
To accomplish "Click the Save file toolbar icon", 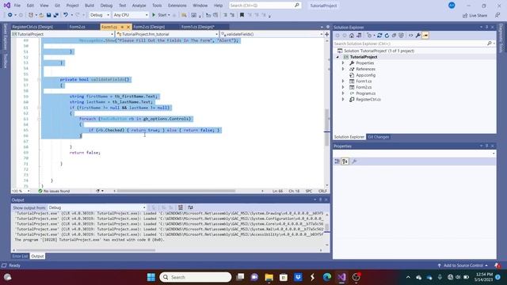I will click(48, 15).
